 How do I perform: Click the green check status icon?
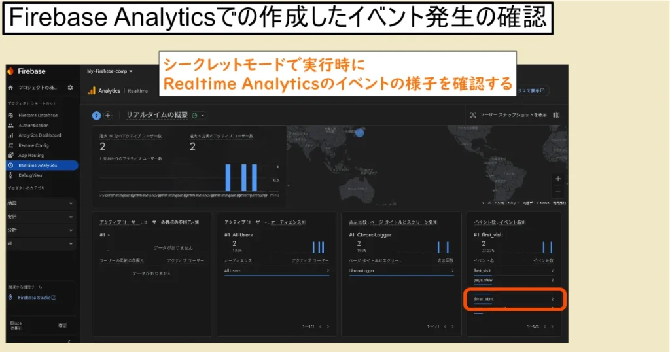pyautogui.click(x=194, y=115)
